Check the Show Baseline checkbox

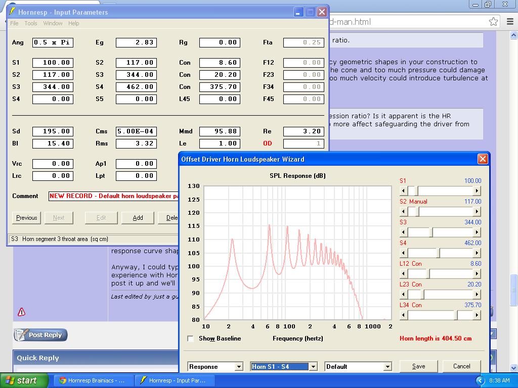click(190, 338)
